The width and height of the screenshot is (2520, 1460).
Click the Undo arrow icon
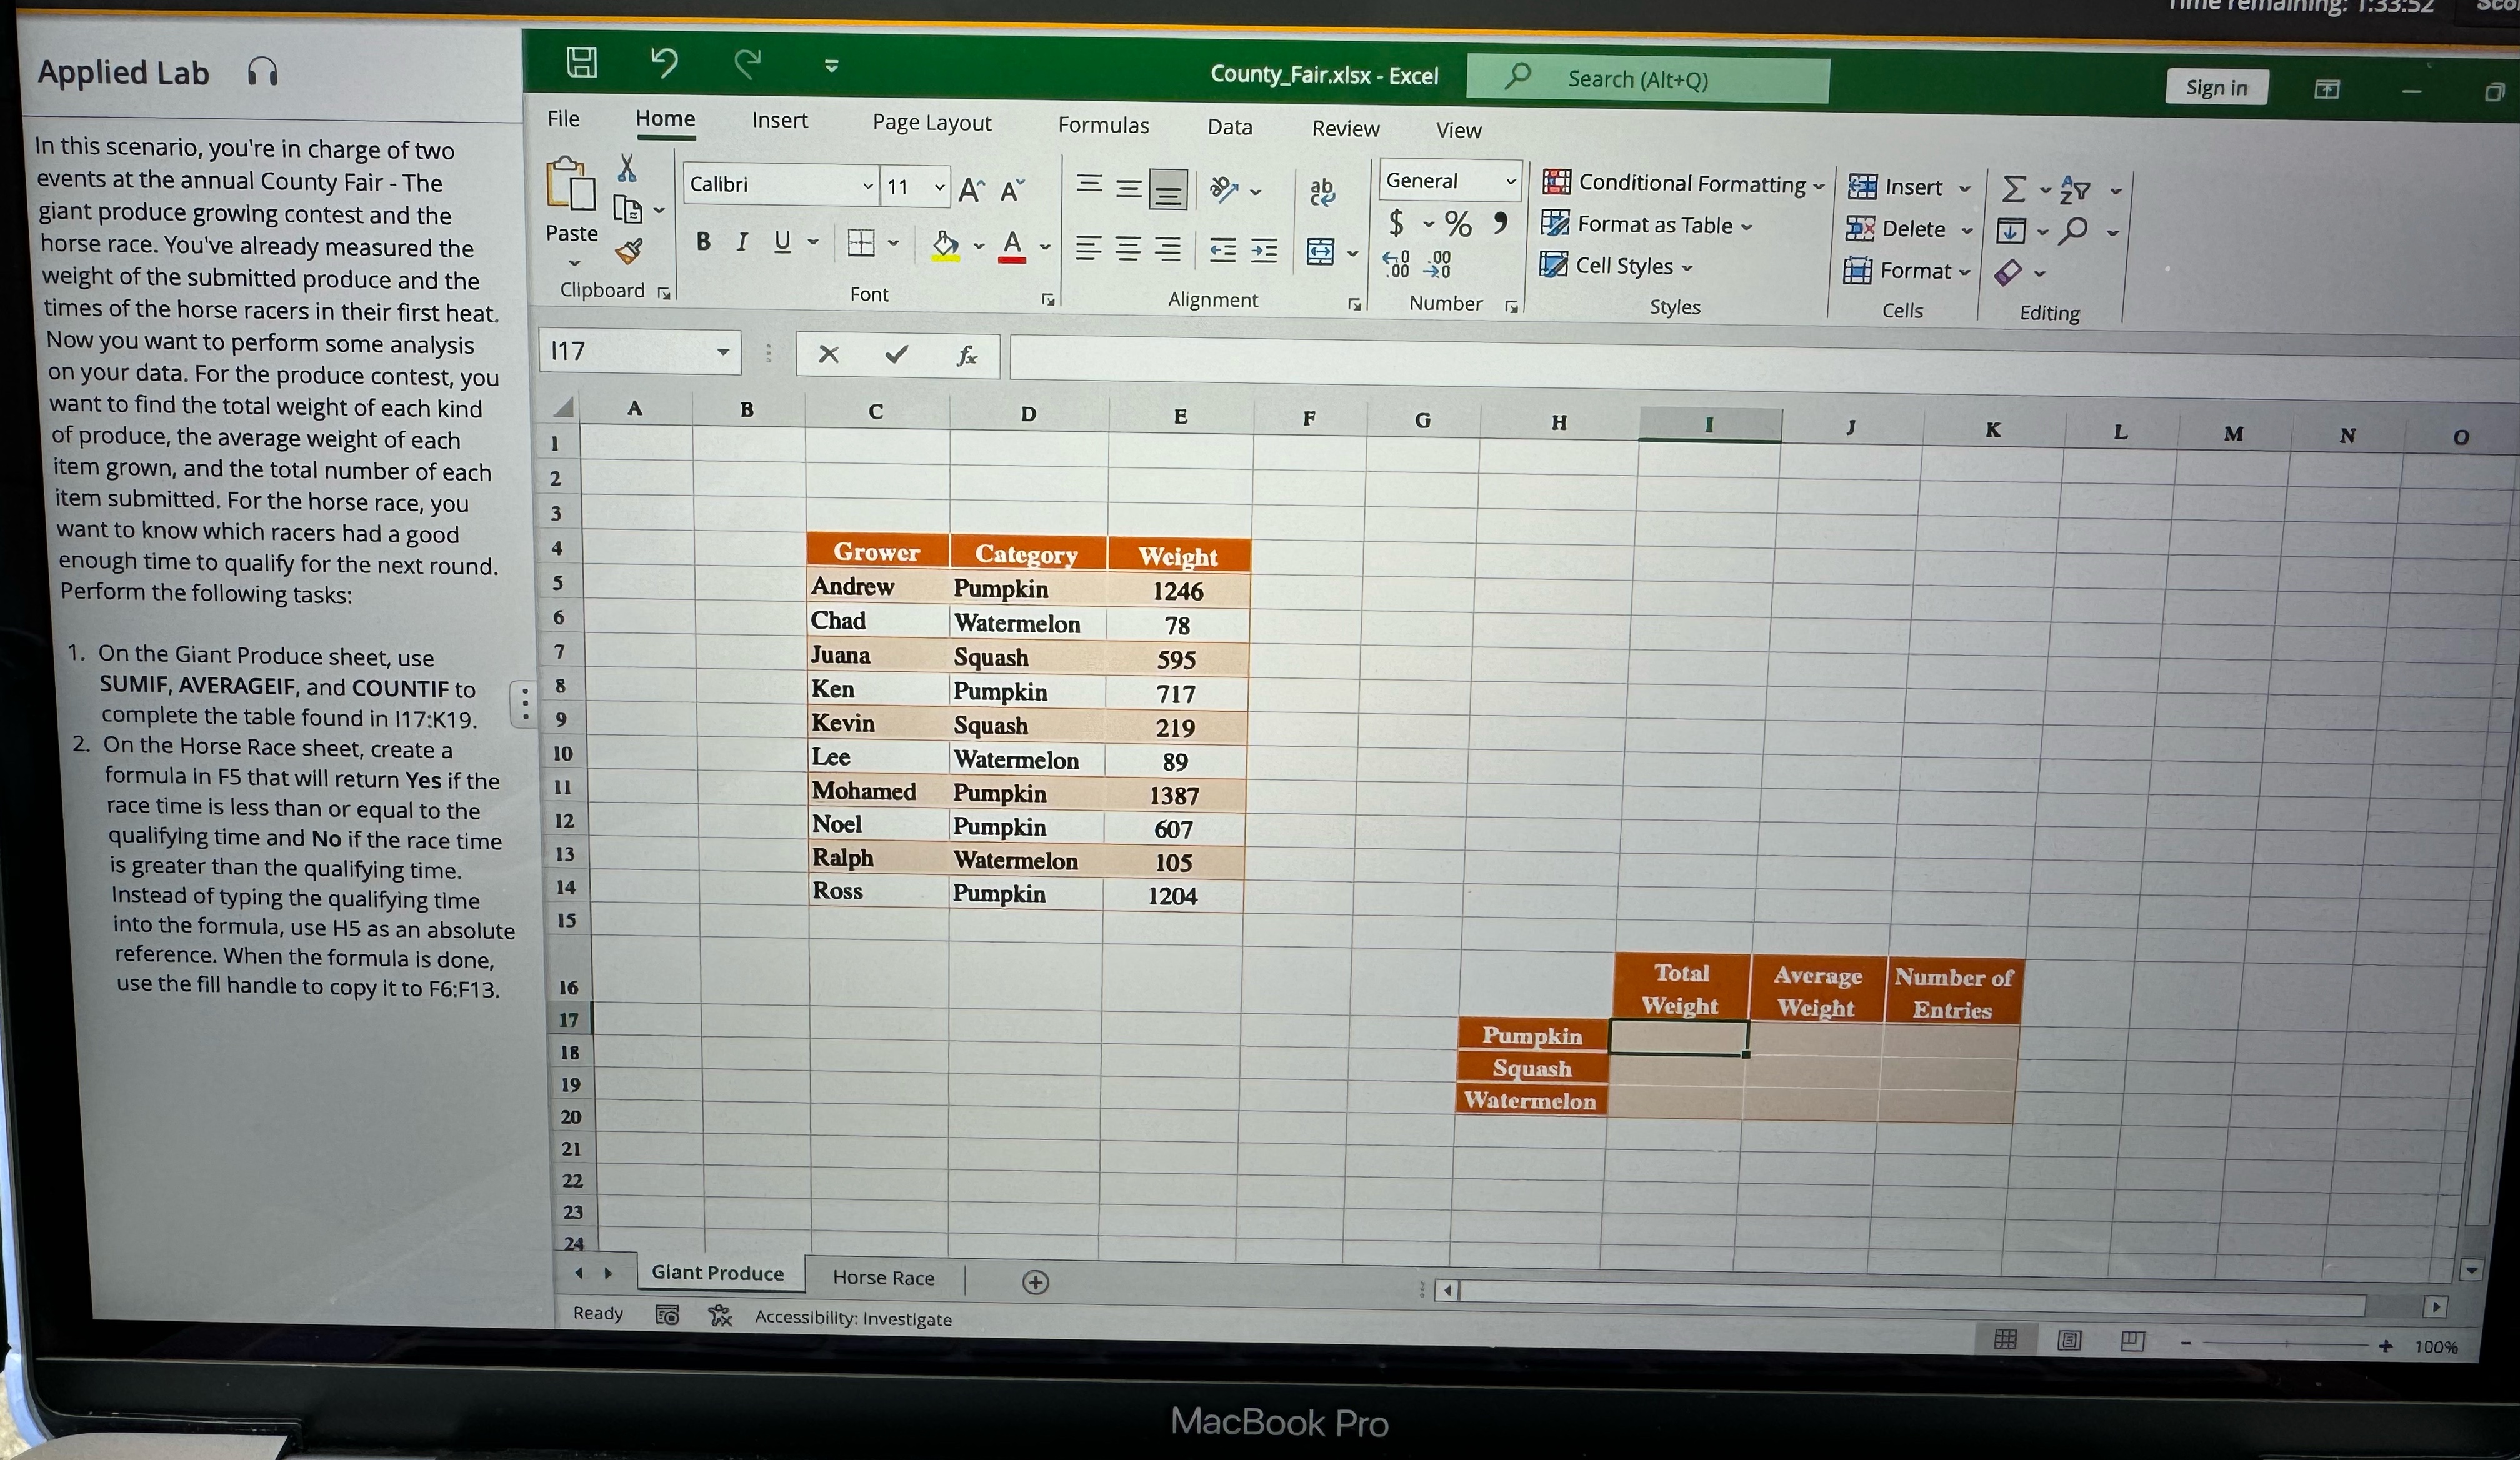pos(664,63)
